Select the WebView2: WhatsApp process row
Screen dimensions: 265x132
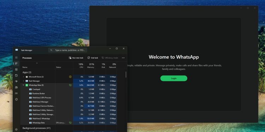point(69,119)
